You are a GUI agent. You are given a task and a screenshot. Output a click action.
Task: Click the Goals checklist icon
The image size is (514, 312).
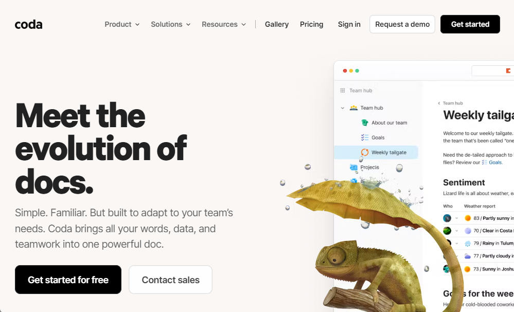point(364,137)
